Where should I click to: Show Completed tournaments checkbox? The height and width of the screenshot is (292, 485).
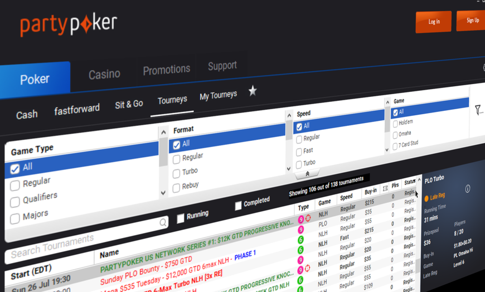click(x=238, y=206)
